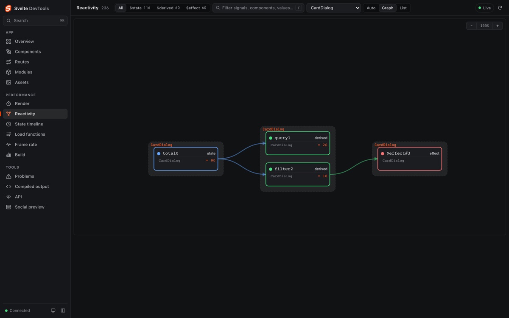Open the Frame rate page

(35, 145)
